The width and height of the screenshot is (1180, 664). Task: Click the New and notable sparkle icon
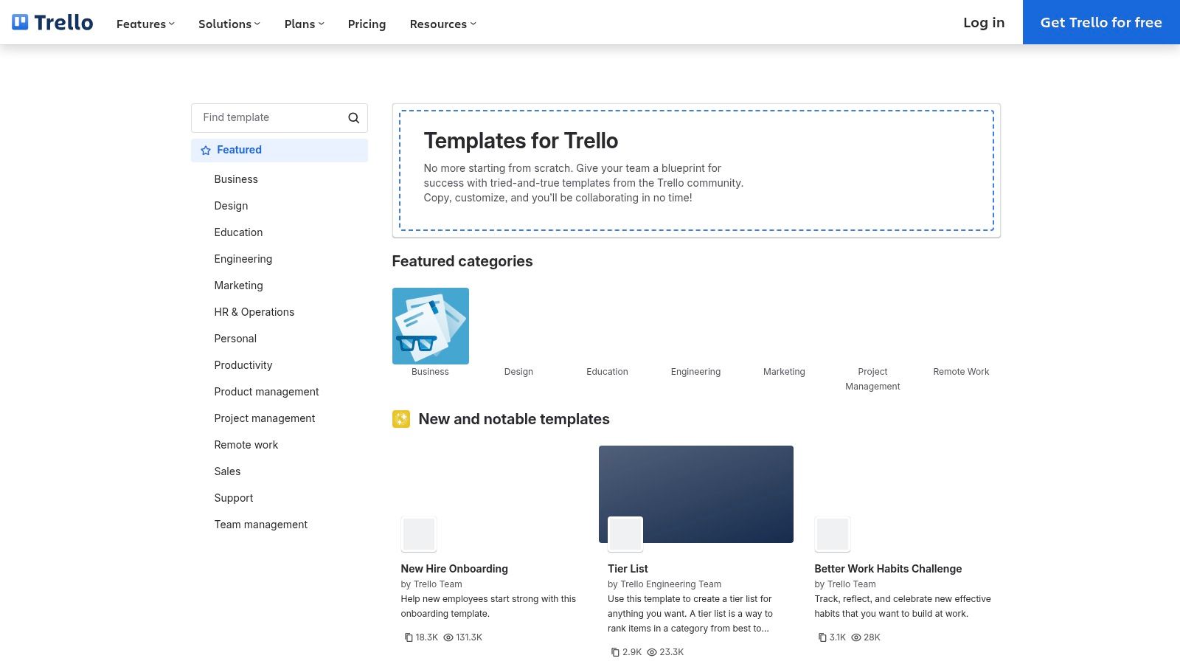401,419
